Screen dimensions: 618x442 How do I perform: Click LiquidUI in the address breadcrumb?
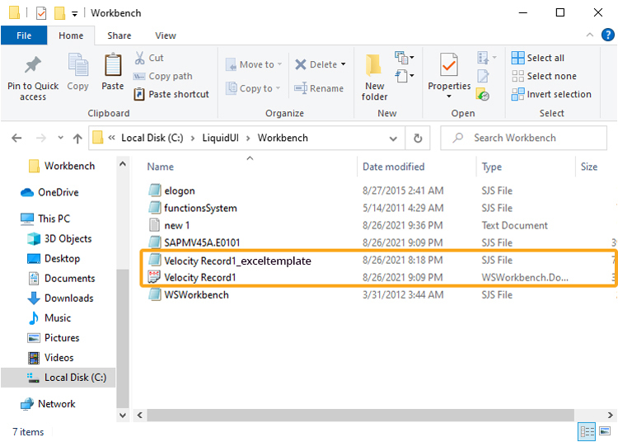coord(220,138)
